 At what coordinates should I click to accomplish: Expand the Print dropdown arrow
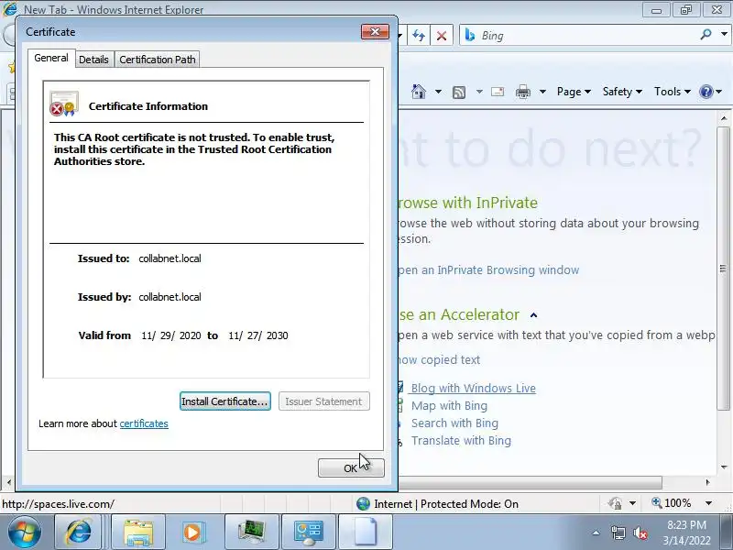(542, 92)
